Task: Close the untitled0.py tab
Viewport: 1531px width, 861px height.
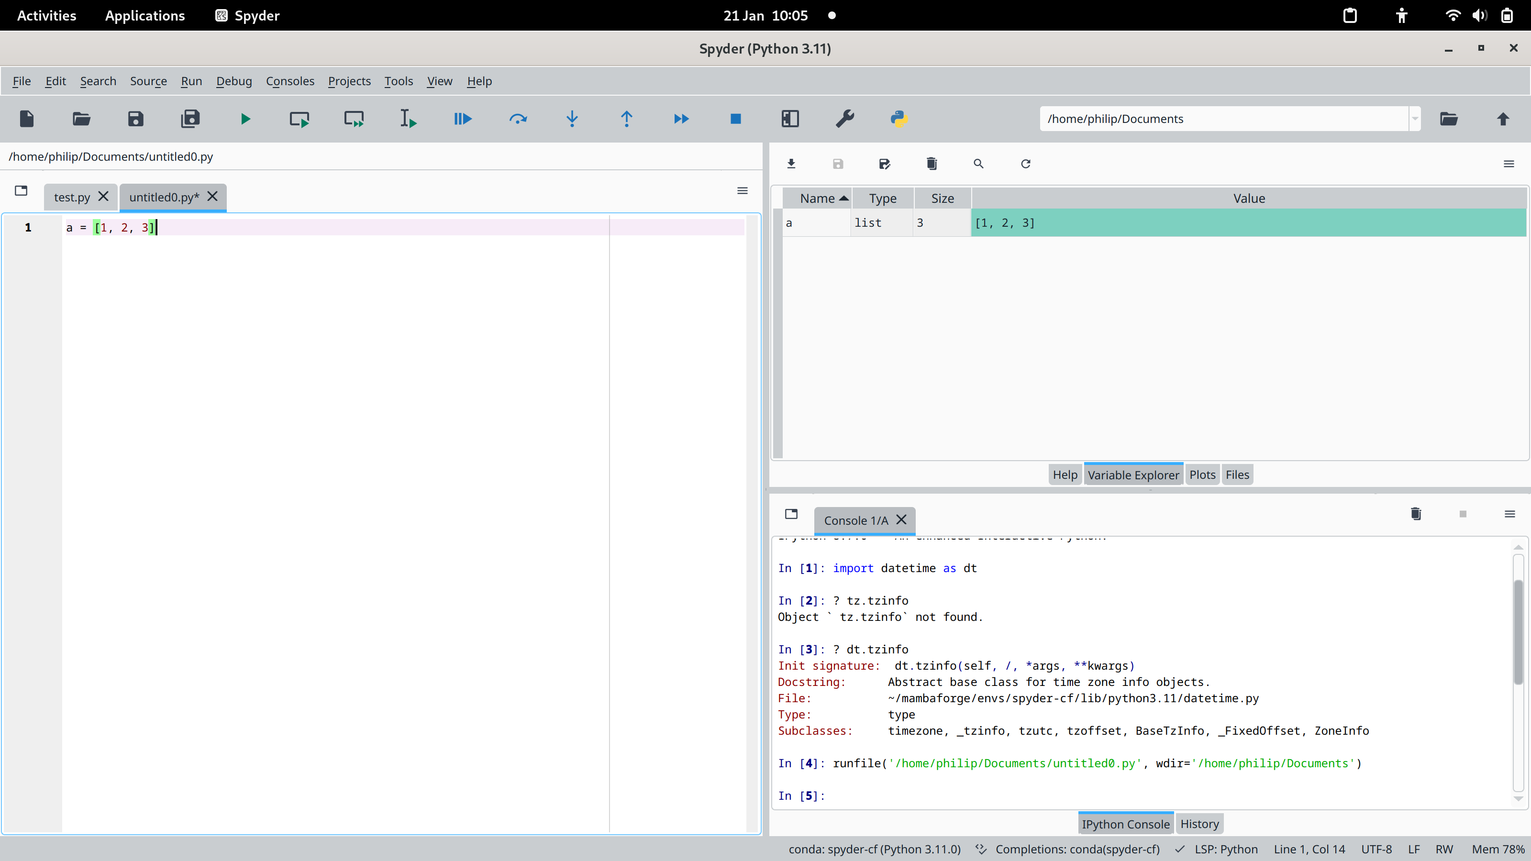Action: [212, 196]
